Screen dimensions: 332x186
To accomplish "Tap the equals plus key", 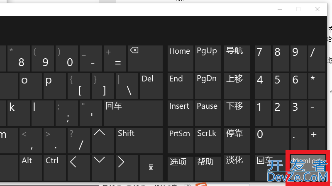I will [115, 58].
